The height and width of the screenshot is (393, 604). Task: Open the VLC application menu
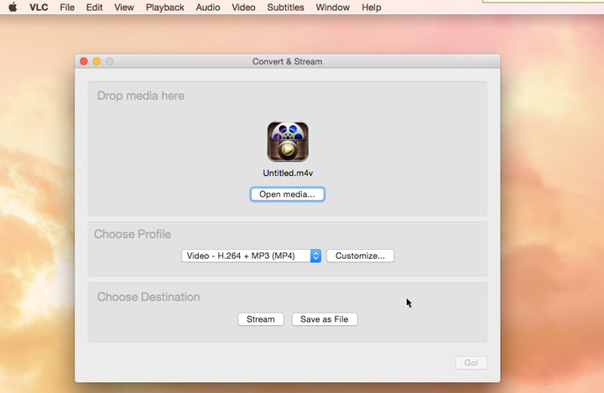click(39, 8)
